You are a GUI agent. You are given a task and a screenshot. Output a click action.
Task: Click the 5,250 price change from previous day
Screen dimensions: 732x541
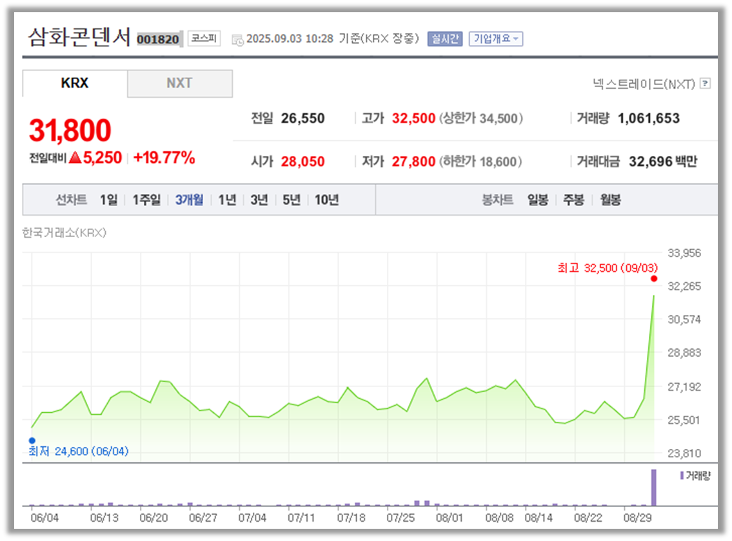(x=103, y=158)
